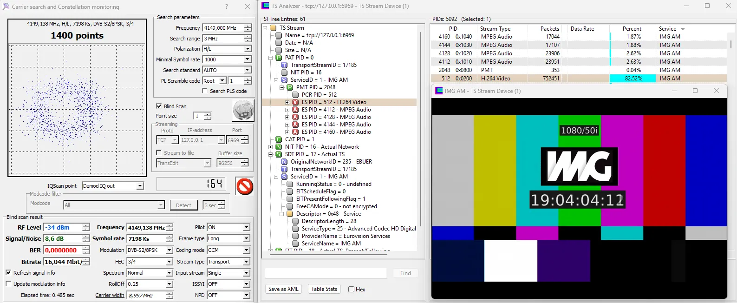Screen dimensions: 737x303
Task: Click the cyan 82.52% percent bar
Action: point(632,79)
